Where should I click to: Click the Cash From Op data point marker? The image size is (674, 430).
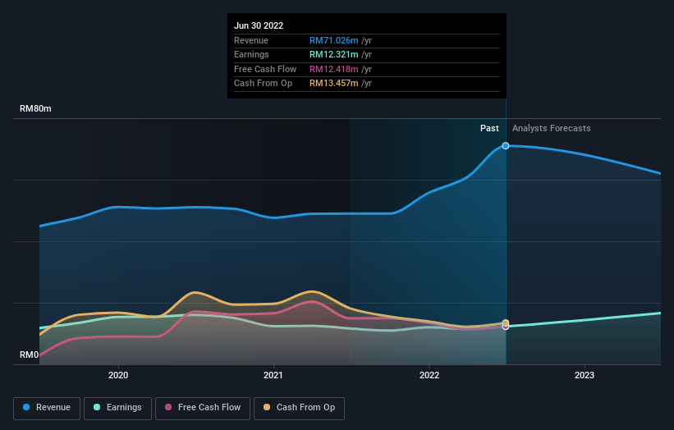tap(506, 322)
